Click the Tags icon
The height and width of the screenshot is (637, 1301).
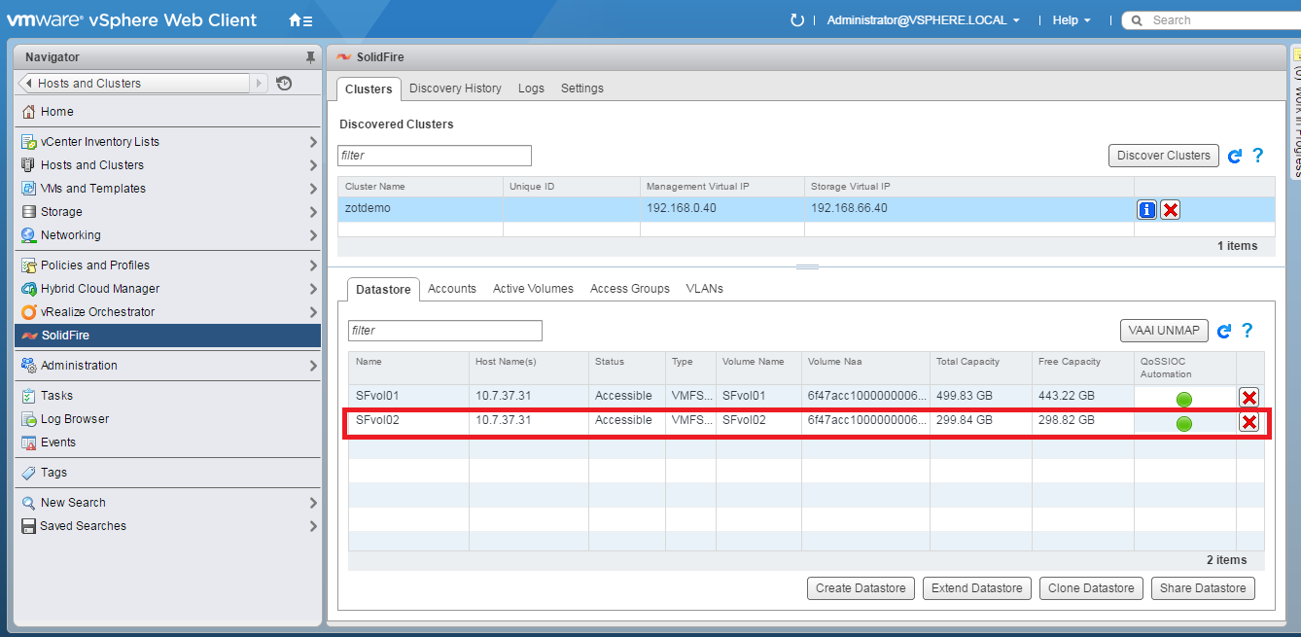(29, 473)
